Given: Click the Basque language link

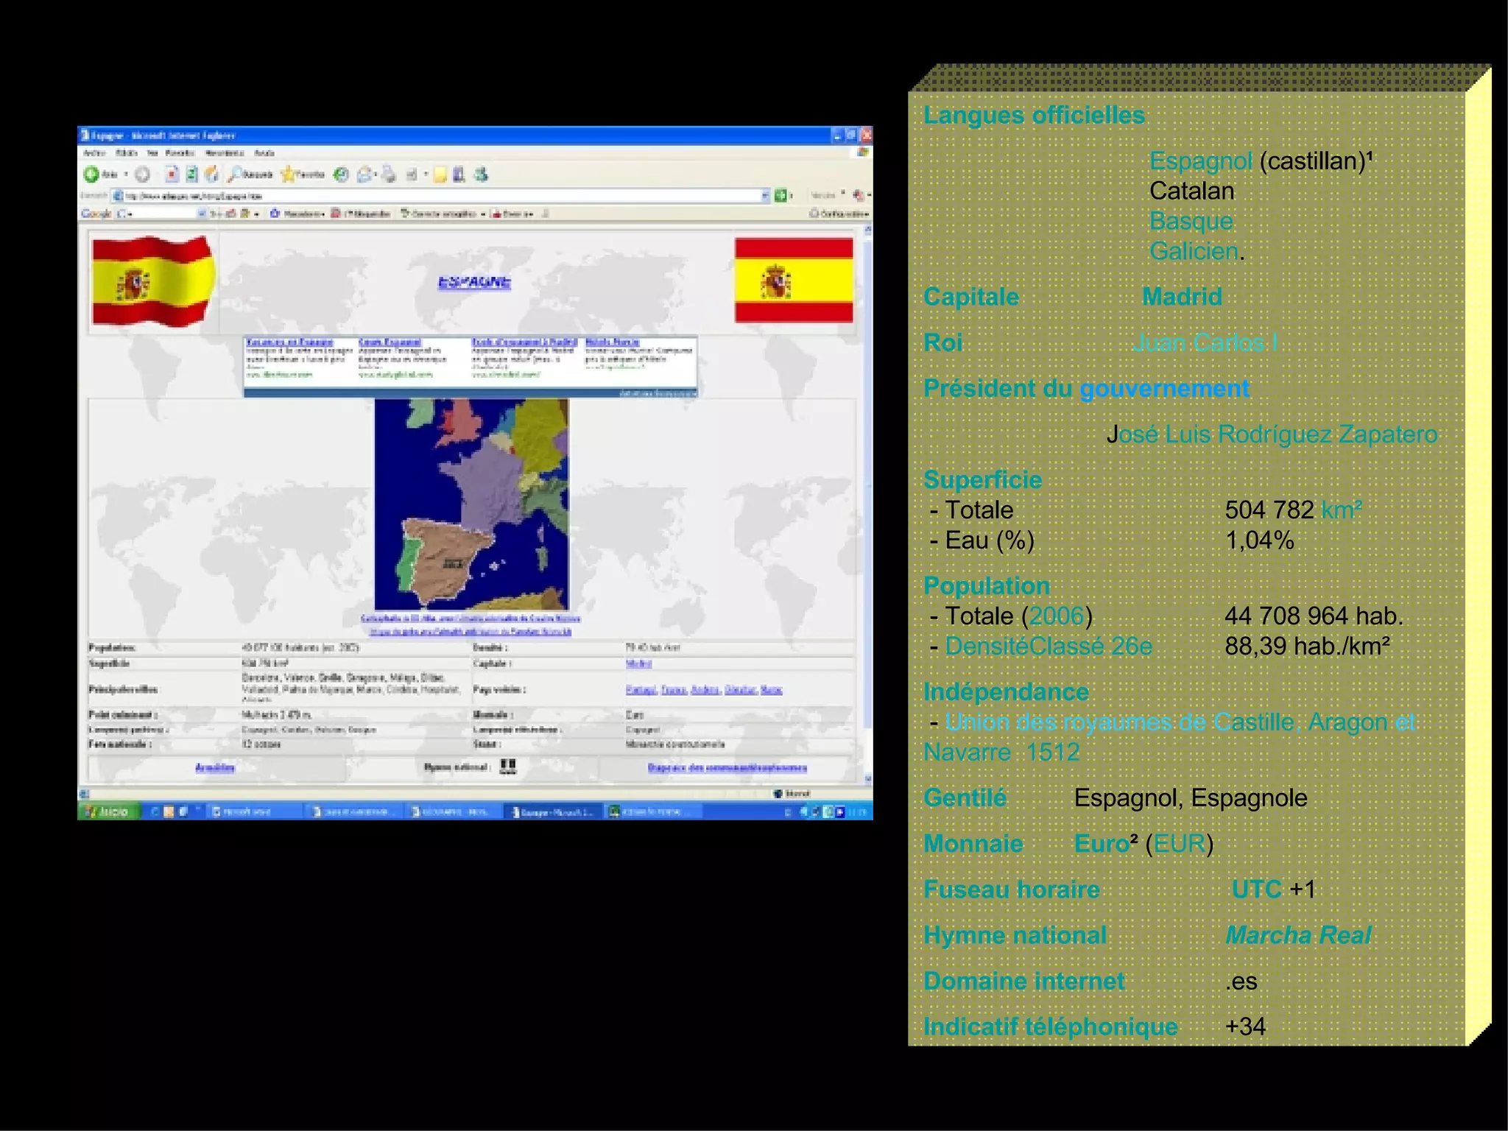Looking at the screenshot, I should point(1191,221).
